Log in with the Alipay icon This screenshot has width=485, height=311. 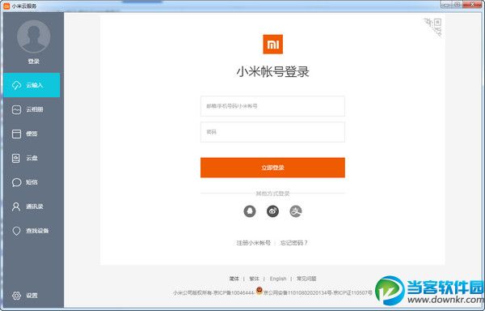click(296, 211)
